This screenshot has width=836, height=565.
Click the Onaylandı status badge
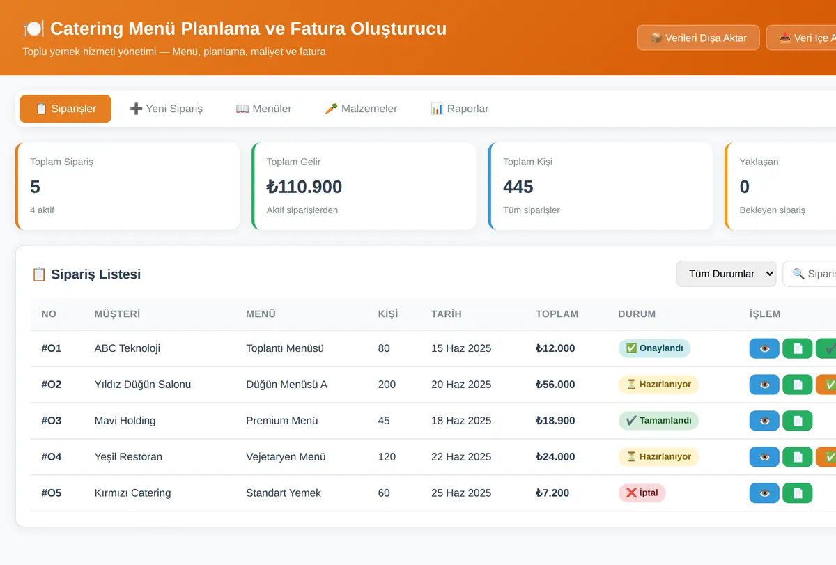[654, 348]
